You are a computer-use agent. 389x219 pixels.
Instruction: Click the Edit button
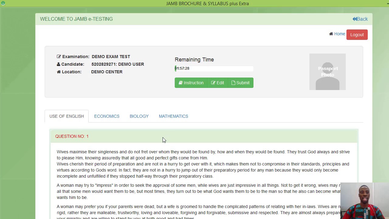(218, 83)
